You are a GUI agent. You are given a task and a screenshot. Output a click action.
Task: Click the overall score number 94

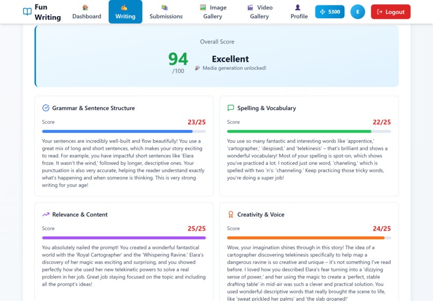coord(178,59)
